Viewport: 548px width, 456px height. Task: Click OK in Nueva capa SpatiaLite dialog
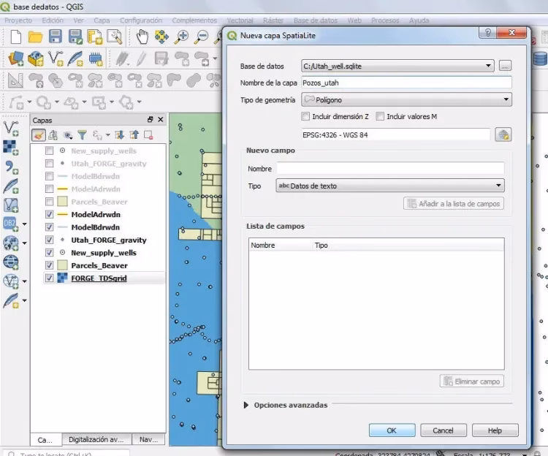coord(392,430)
